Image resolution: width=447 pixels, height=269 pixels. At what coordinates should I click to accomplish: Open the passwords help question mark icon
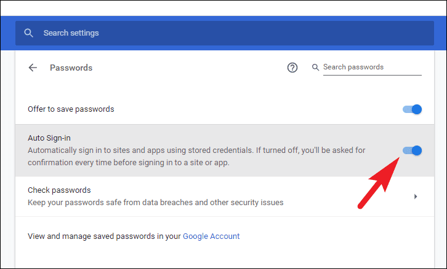[x=292, y=68]
